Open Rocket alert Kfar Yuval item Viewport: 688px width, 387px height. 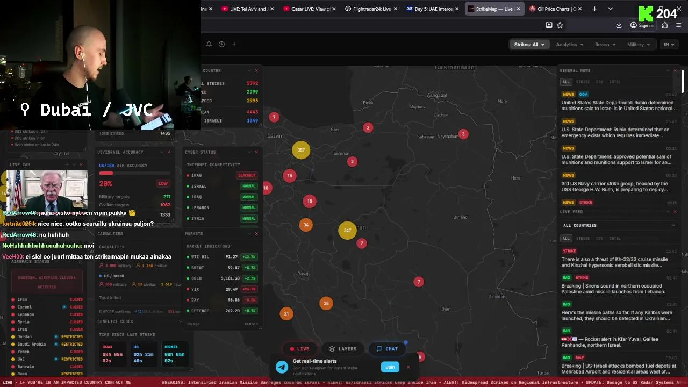[x=619, y=338]
